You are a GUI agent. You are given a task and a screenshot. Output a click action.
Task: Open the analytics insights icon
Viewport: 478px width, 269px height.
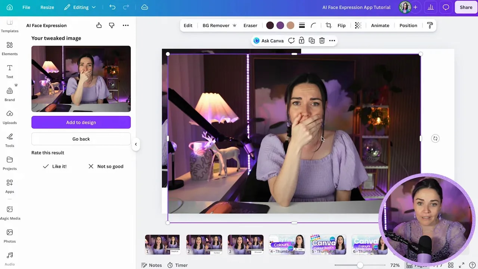tap(431, 7)
